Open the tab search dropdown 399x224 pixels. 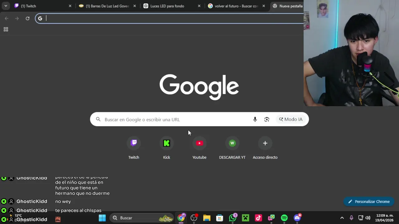coord(6,6)
